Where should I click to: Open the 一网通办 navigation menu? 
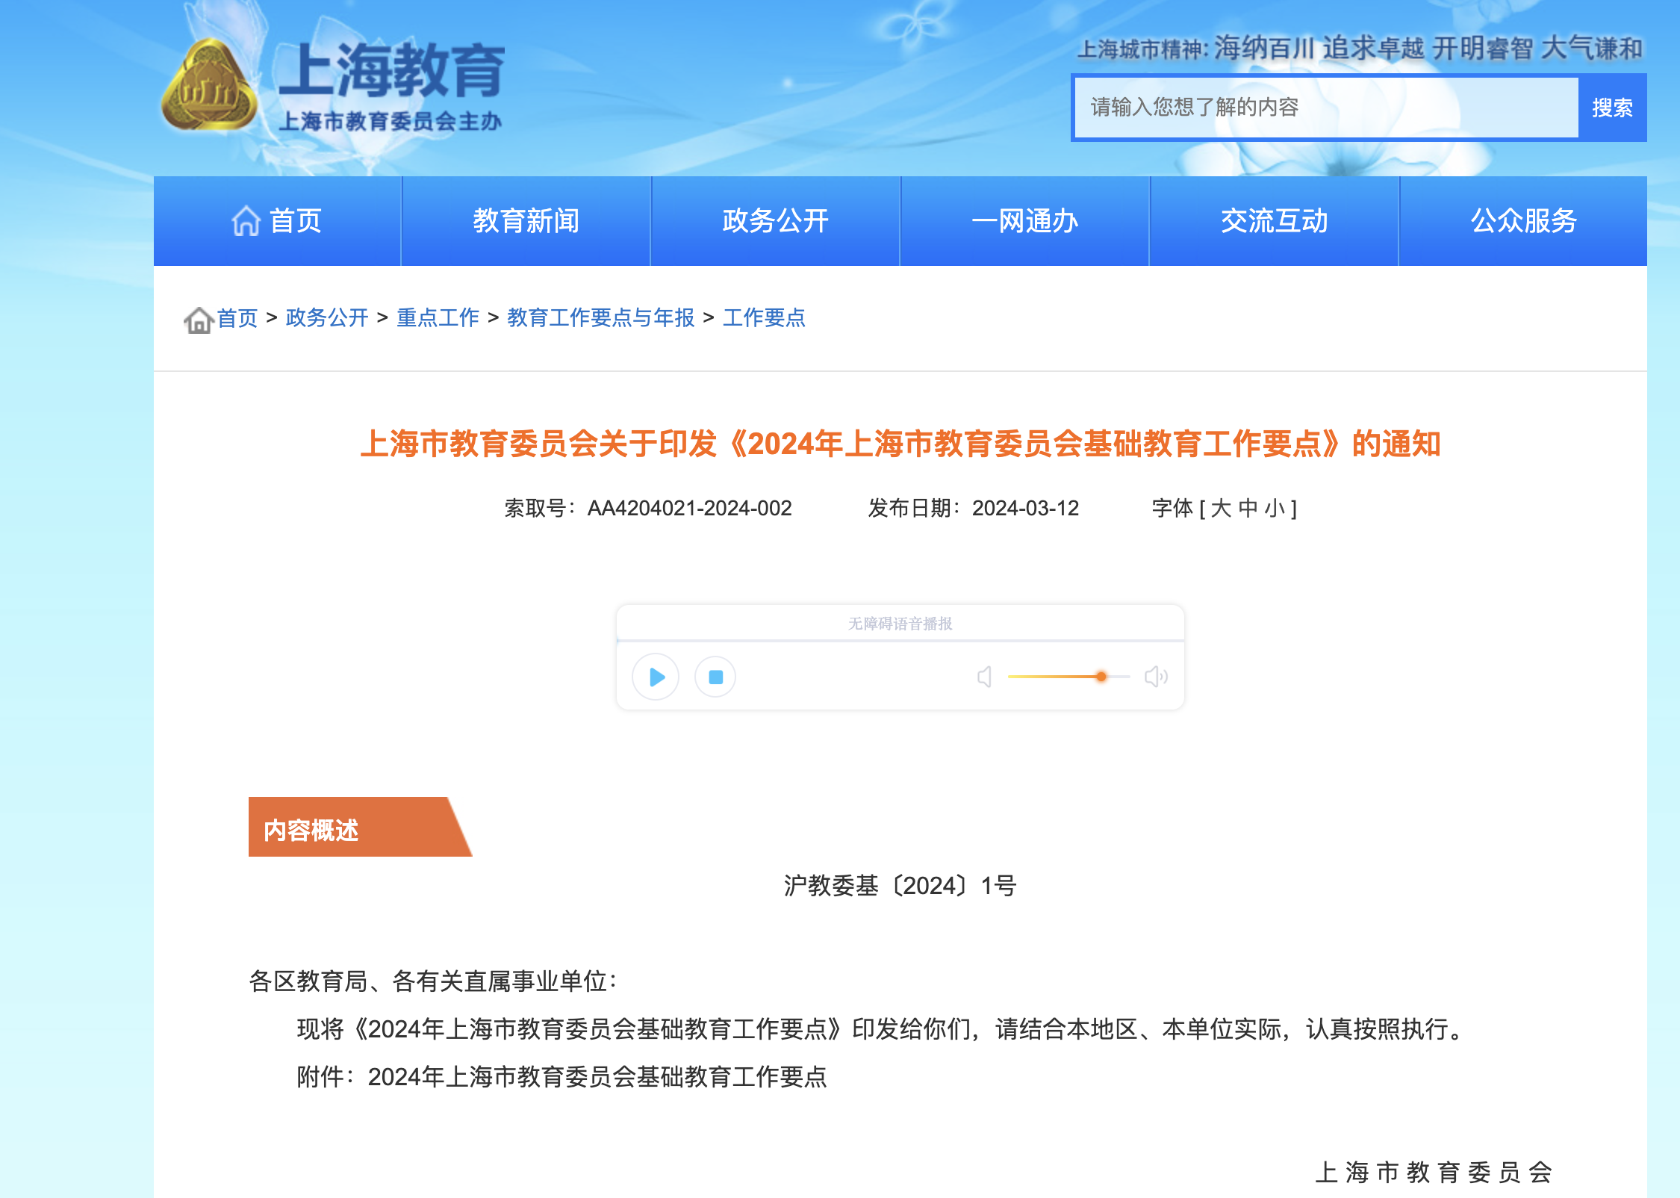[x=1024, y=221]
